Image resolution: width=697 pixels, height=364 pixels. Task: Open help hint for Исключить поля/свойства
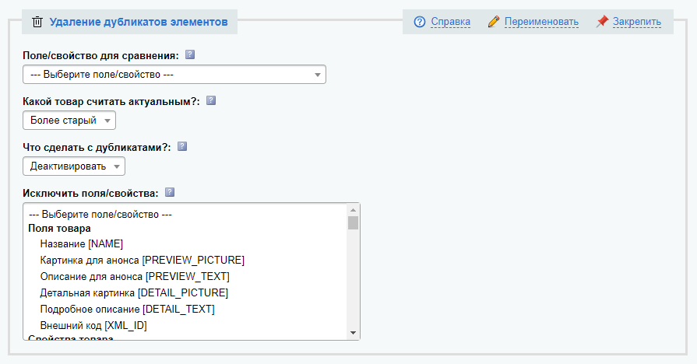[x=170, y=192]
